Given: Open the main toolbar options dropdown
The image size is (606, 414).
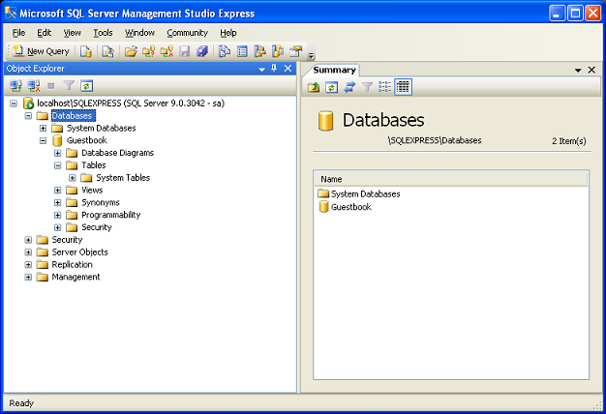Looking at the screenshot, I should coord(311,56).
